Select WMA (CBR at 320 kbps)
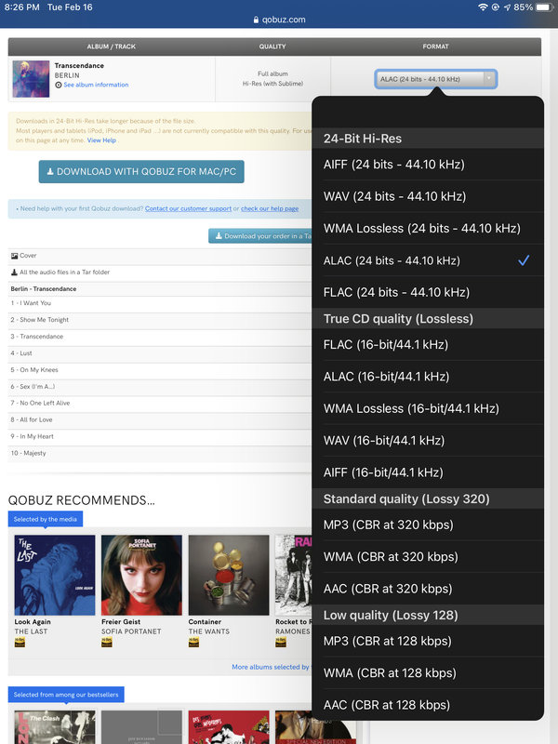Viewport: 558px width, 744px height. coord(428,556)
